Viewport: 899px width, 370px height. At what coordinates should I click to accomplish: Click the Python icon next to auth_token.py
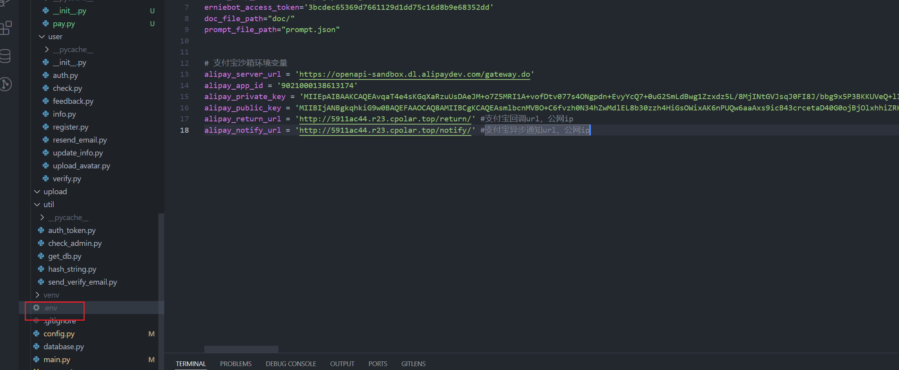(41, 230)
